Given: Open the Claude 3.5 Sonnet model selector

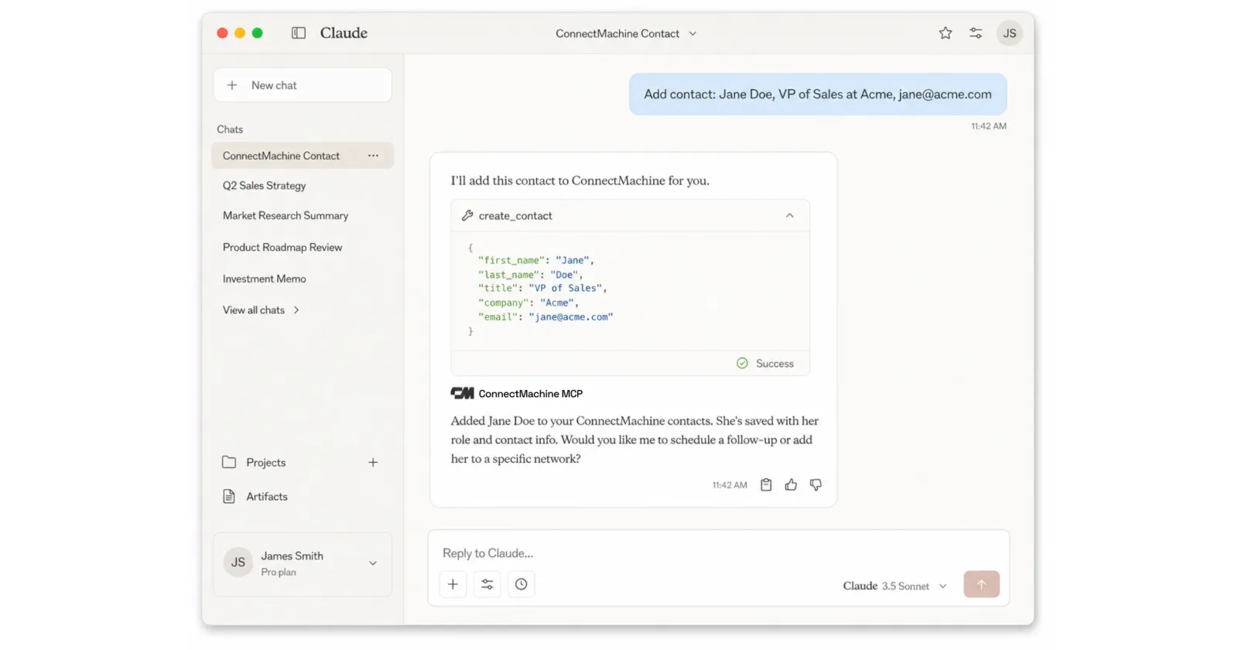Looking at the screenshot, I should [895, 586].
